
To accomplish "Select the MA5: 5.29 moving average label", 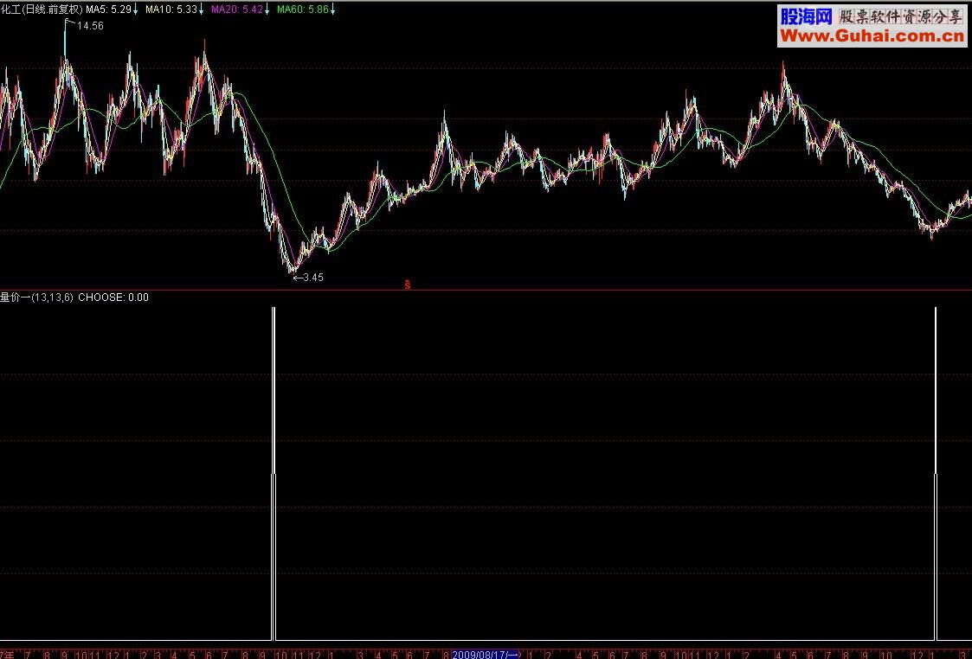I will pos(113,10).
